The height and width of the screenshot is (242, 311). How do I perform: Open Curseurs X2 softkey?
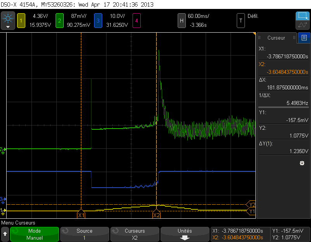pyautogui.click(x=135, y=234)
